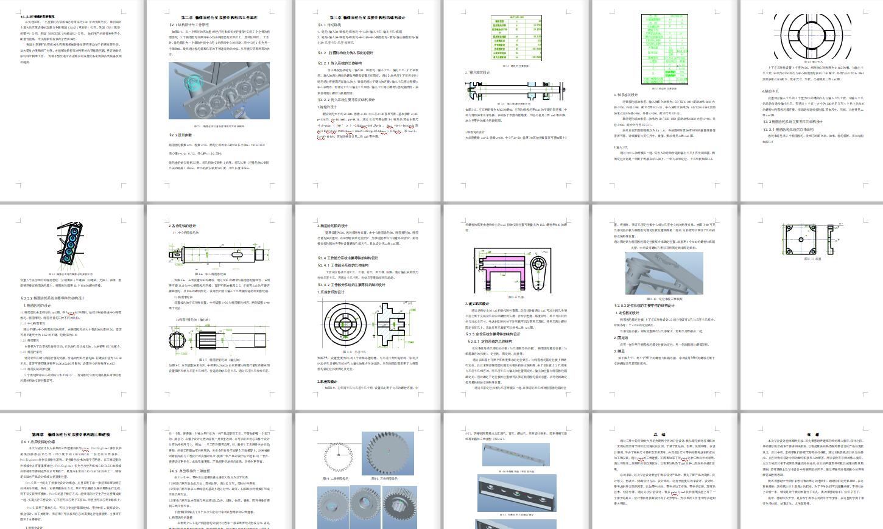Click the tall green table above "4. 轴承座的设计"
883x529 pixels.
(x=664, y=48)
